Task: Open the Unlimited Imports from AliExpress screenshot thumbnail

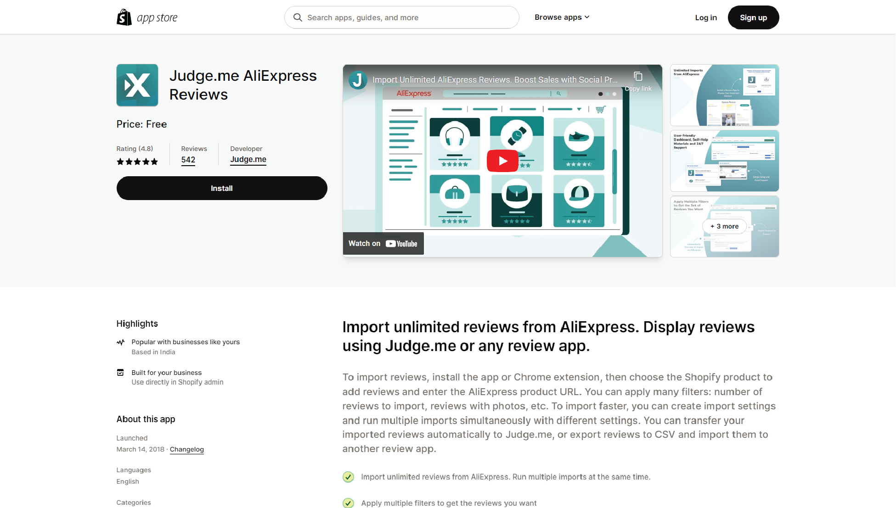Action: (x=724, y=95)
